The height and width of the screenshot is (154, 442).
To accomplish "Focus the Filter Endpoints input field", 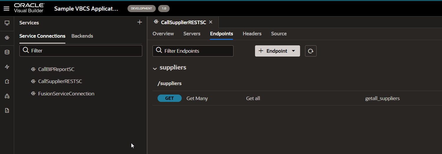I will point(193,51).
